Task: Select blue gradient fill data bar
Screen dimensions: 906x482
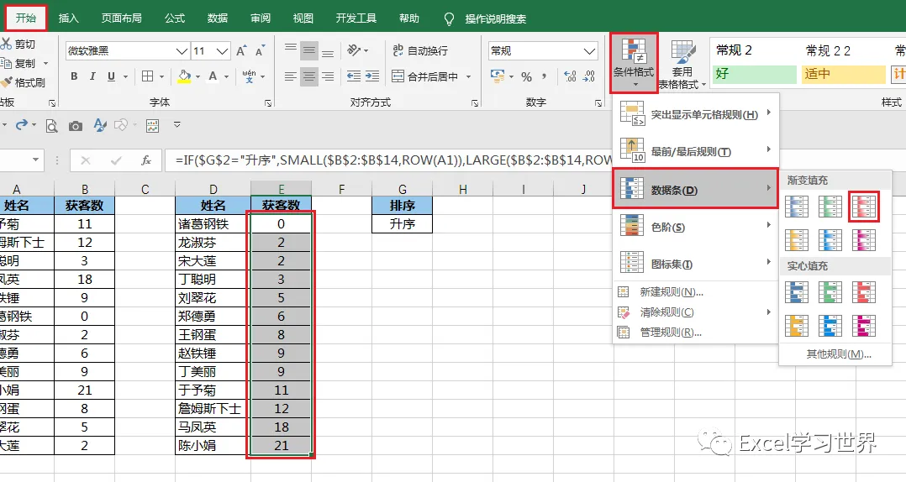Action: (797, 207)
